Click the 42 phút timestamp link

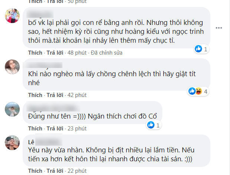click(x=76, y=95)
